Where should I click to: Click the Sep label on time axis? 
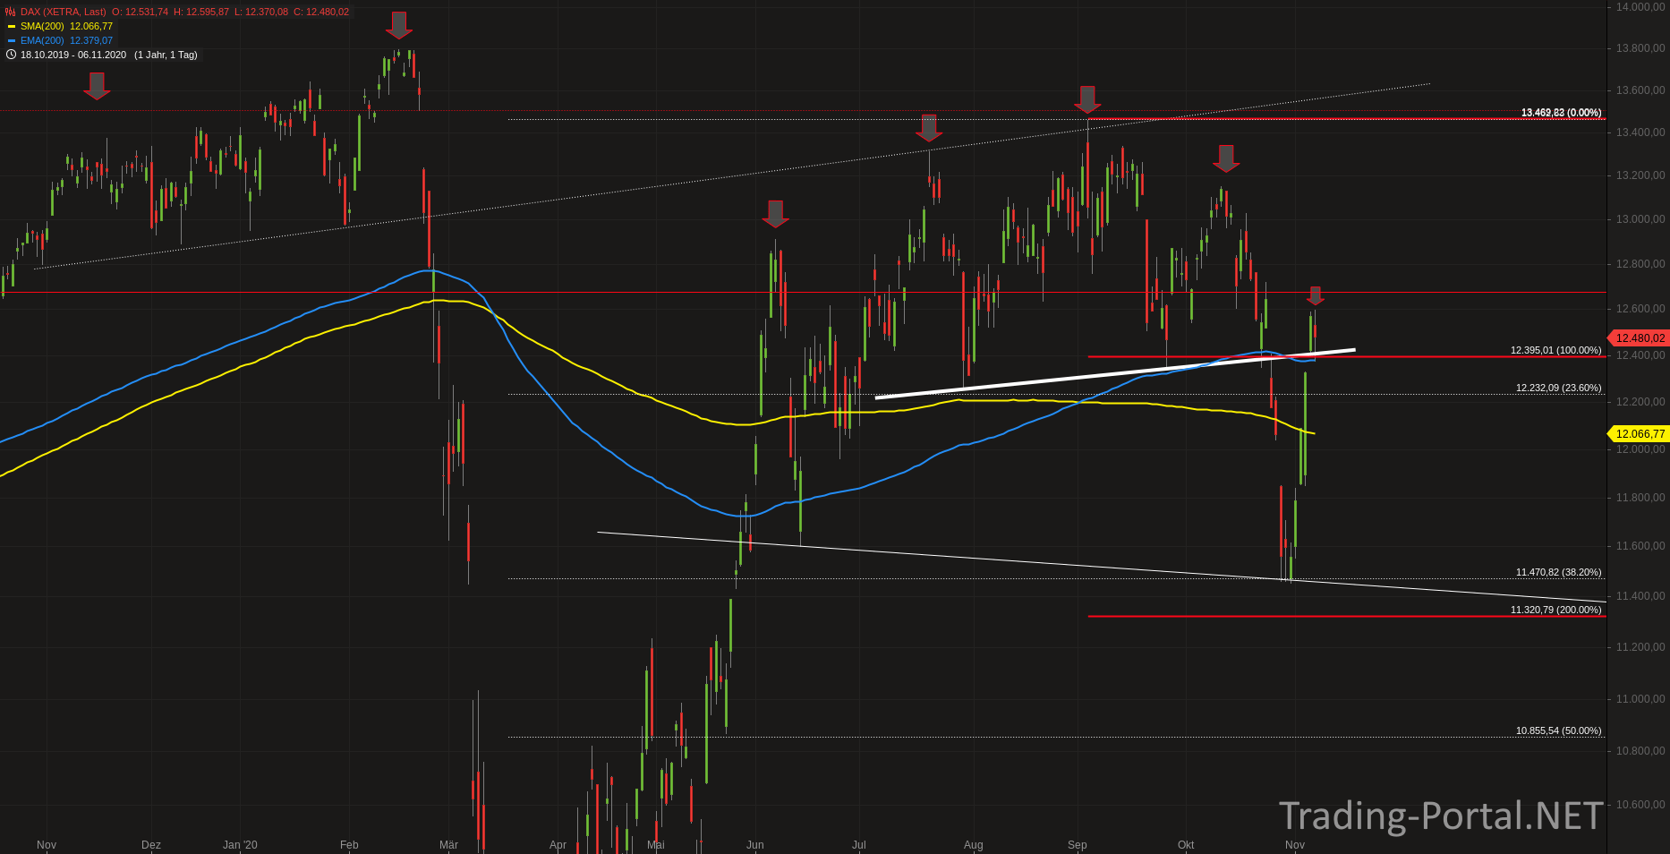(1078, 845)
